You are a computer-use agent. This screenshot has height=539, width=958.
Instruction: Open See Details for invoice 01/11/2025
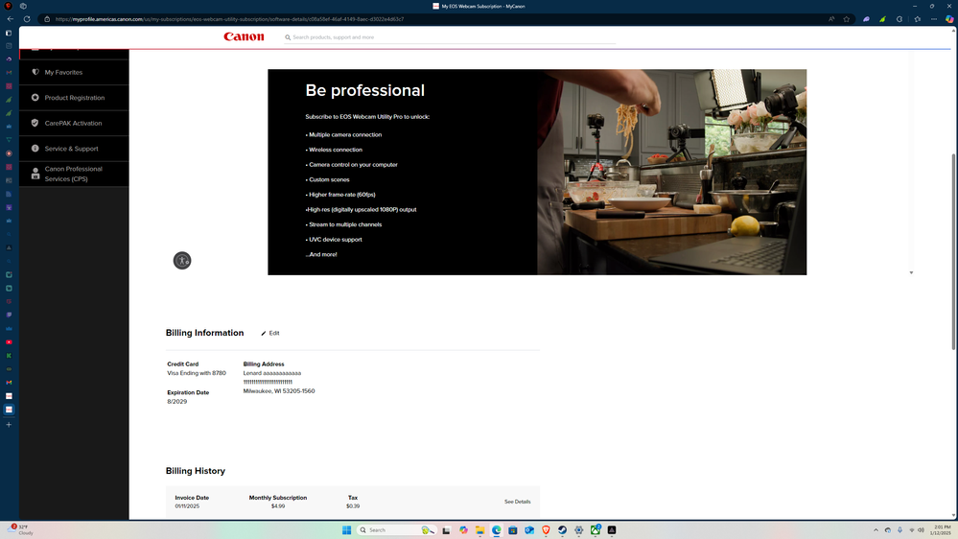[x=517, y=502]
